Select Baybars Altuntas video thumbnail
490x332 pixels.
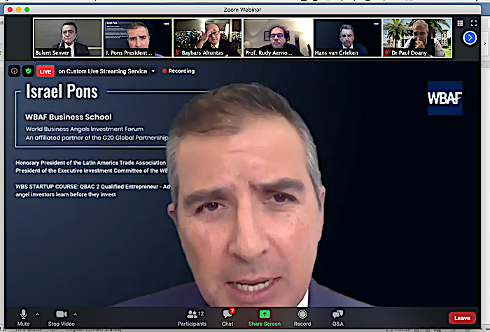point(207,38)
